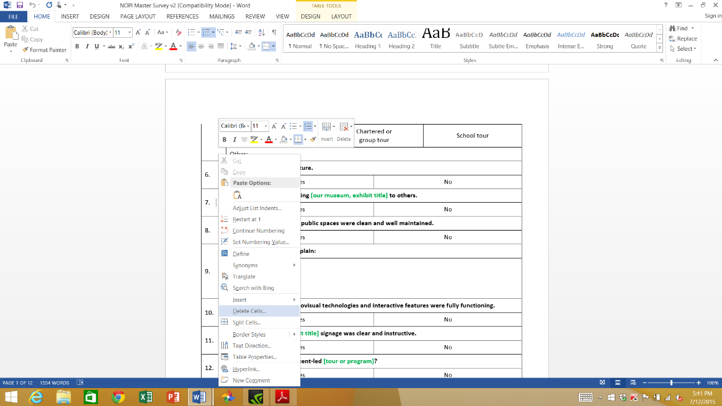Click the Format Painter in the ribbon
The image size is (722, 406).
43,50
